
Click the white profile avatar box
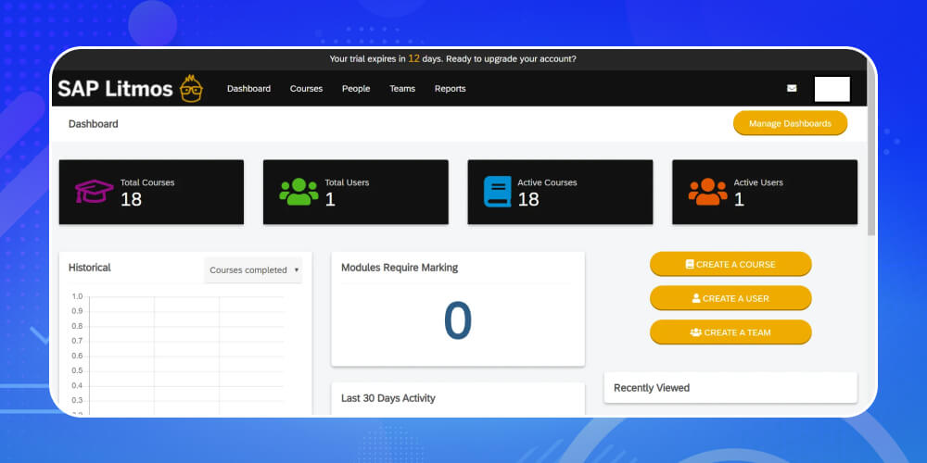click(x=832, y=89)
